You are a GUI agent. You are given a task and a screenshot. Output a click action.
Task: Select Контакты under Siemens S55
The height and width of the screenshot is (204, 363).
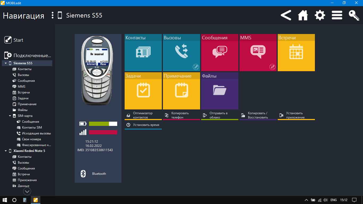pos(22,69)
